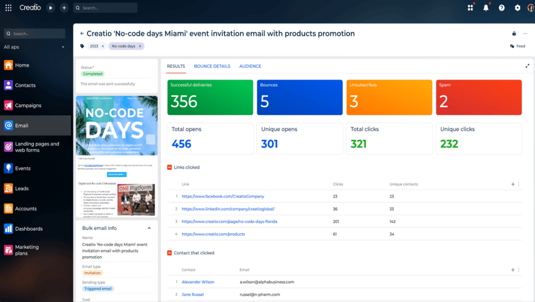Open the no-code-days-florida link
535x302 pixels.
230,221
